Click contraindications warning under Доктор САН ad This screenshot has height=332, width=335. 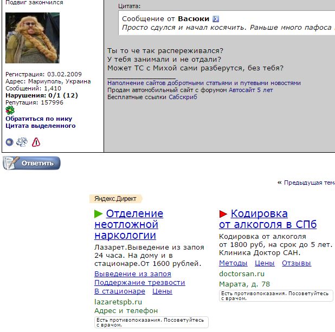click(x=276, y=296)
